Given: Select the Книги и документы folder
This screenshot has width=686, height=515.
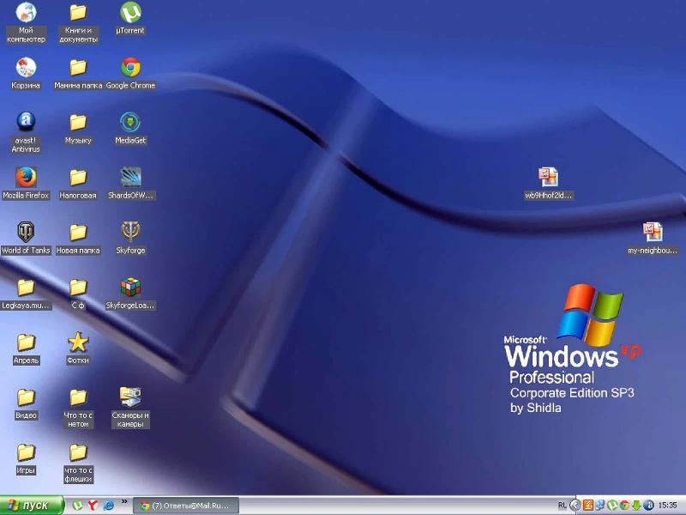Looking at the screenshot, I should 78,22.
